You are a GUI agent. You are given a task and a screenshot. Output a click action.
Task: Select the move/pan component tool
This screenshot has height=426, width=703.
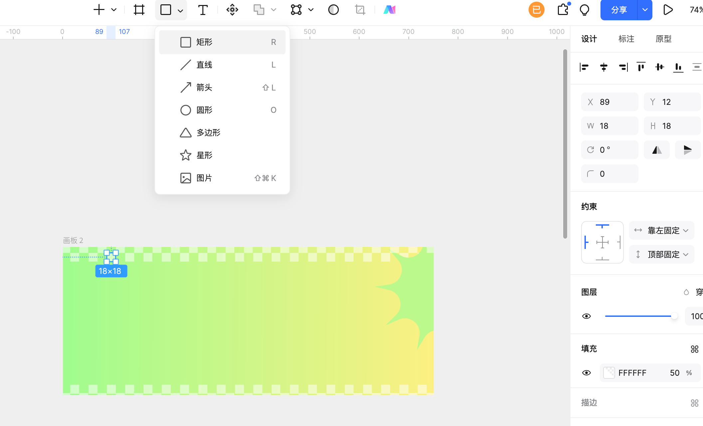[x=232, y=10]
